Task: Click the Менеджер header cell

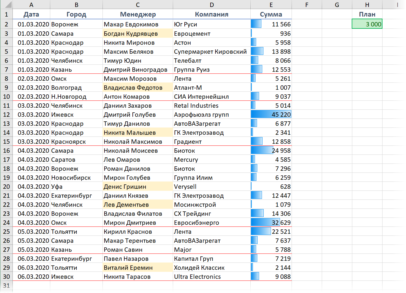Action: click(x=138, y=14)
